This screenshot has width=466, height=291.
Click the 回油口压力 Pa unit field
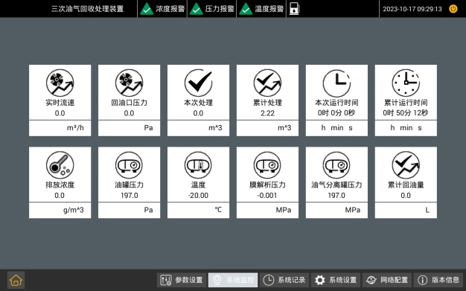click(130, 128)
